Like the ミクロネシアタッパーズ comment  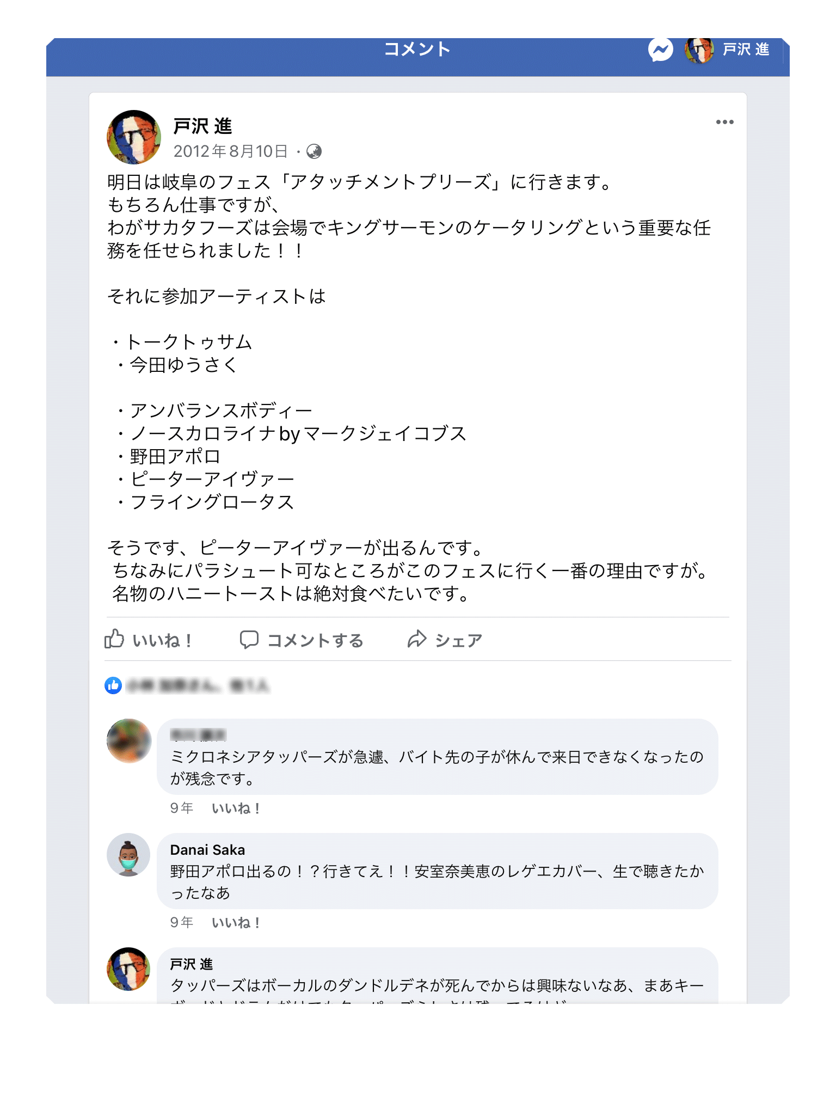[236, 808]
